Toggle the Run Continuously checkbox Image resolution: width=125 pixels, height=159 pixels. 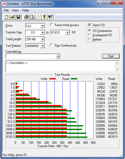[x=52, y=45]
